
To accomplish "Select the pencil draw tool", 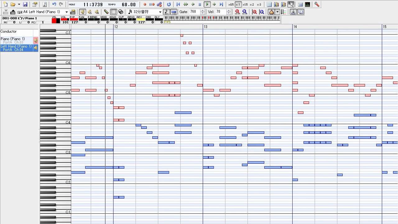I will coord(106,12).
